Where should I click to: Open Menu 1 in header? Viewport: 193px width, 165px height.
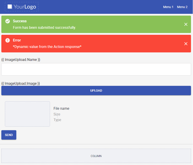click(168, 7)
